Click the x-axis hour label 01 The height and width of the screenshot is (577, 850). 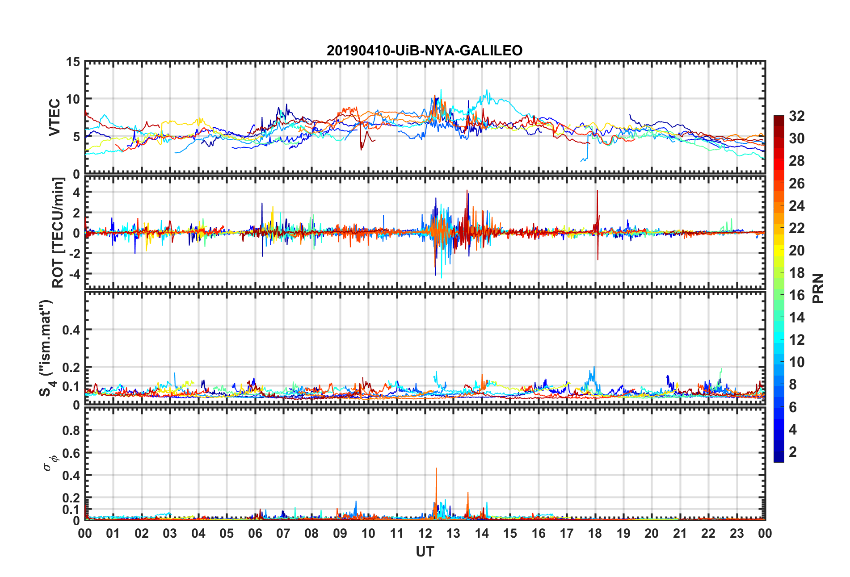click(113, 534)
